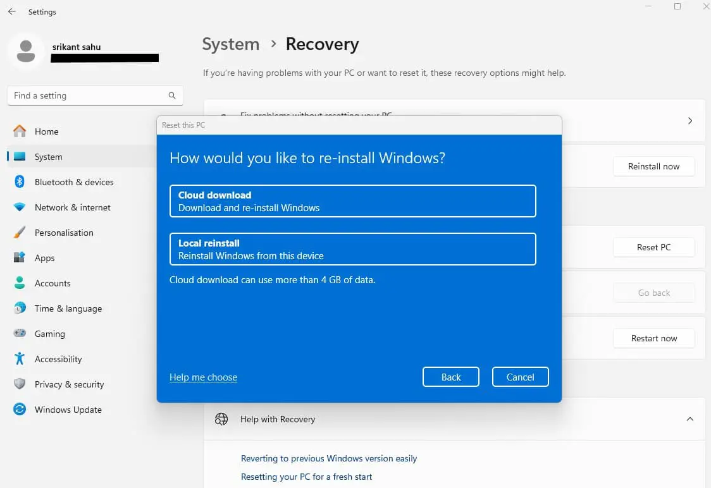Click System in the breadcrumb header

(x=231, y=44)
